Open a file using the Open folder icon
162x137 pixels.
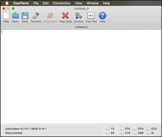15,16
